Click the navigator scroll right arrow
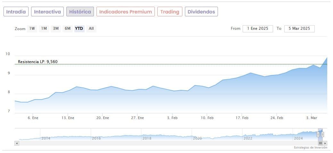 click(x=325, y=143)
